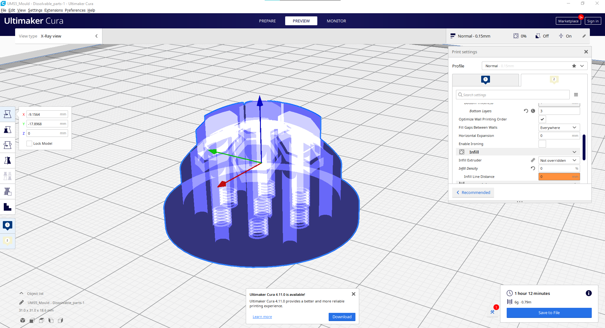This screenshot has width=605, height=328.
Task: Select the extruder 2 tab in Print settings
Action: 554,80
